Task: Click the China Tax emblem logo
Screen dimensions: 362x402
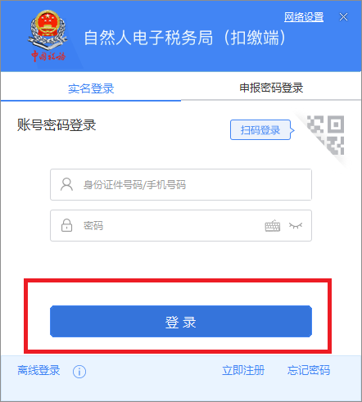Action: [48, 36]
